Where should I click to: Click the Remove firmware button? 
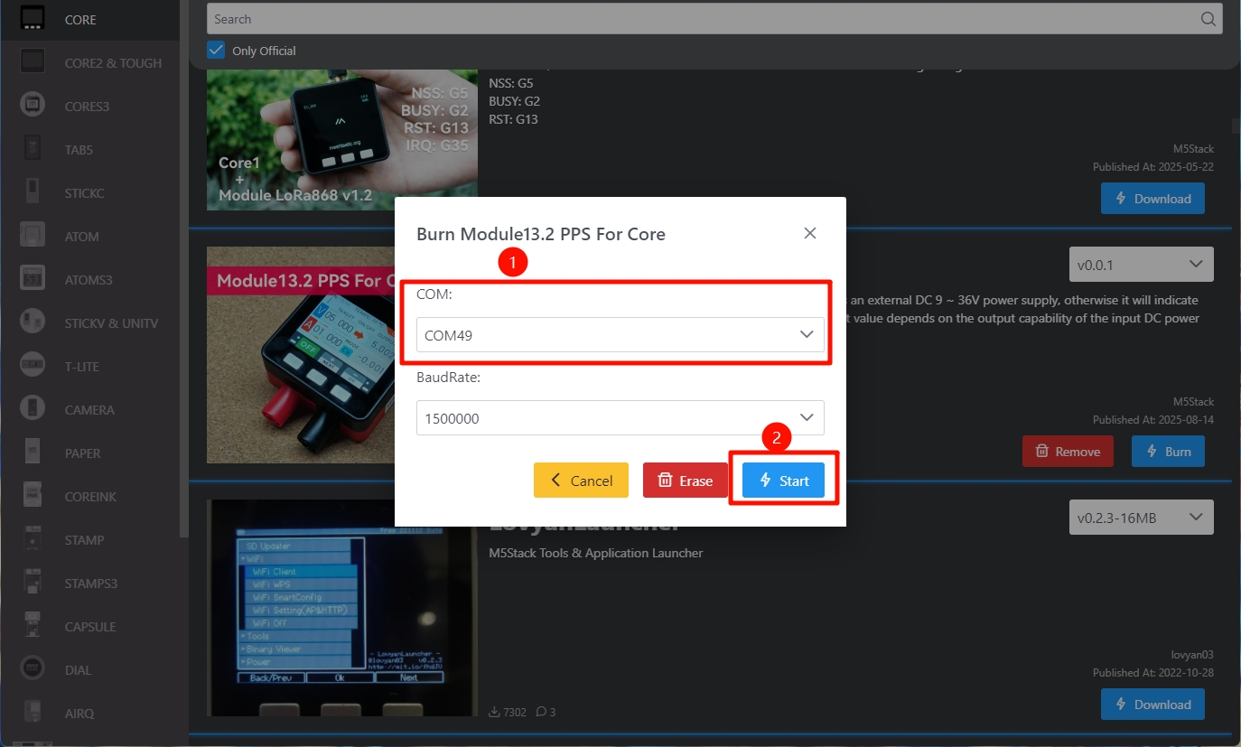tap(1068, 452)
